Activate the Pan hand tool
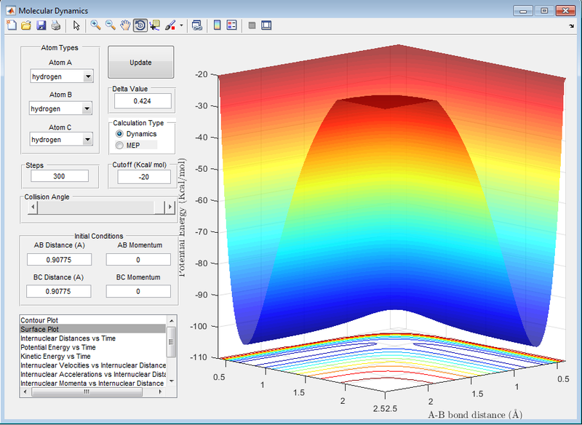Screen dimensions: 582x425 (125, 25)
